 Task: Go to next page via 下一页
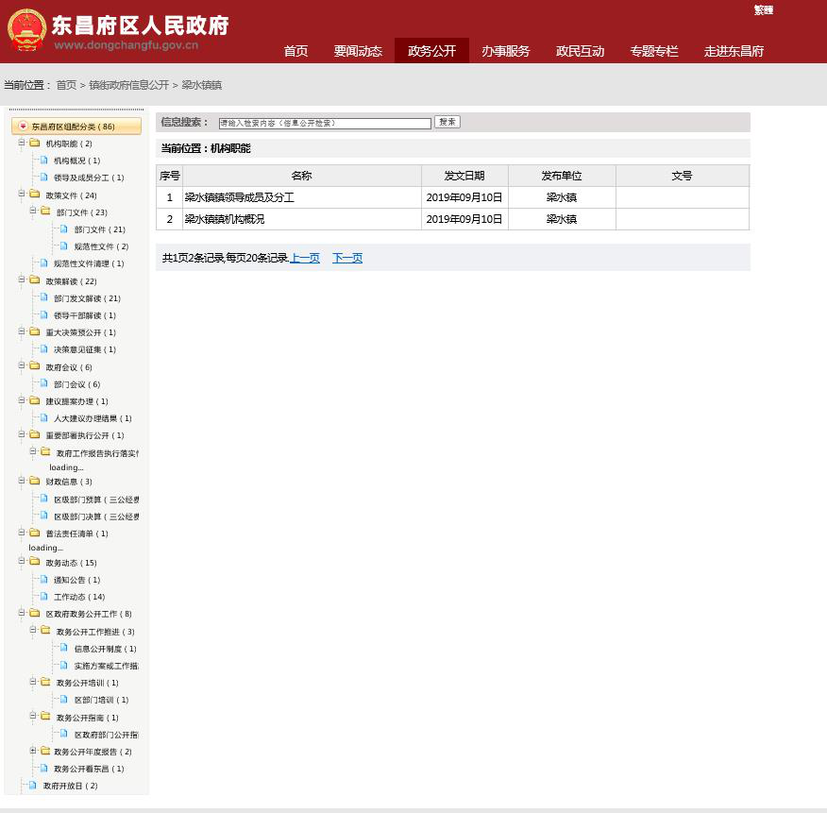click(347, 258)
